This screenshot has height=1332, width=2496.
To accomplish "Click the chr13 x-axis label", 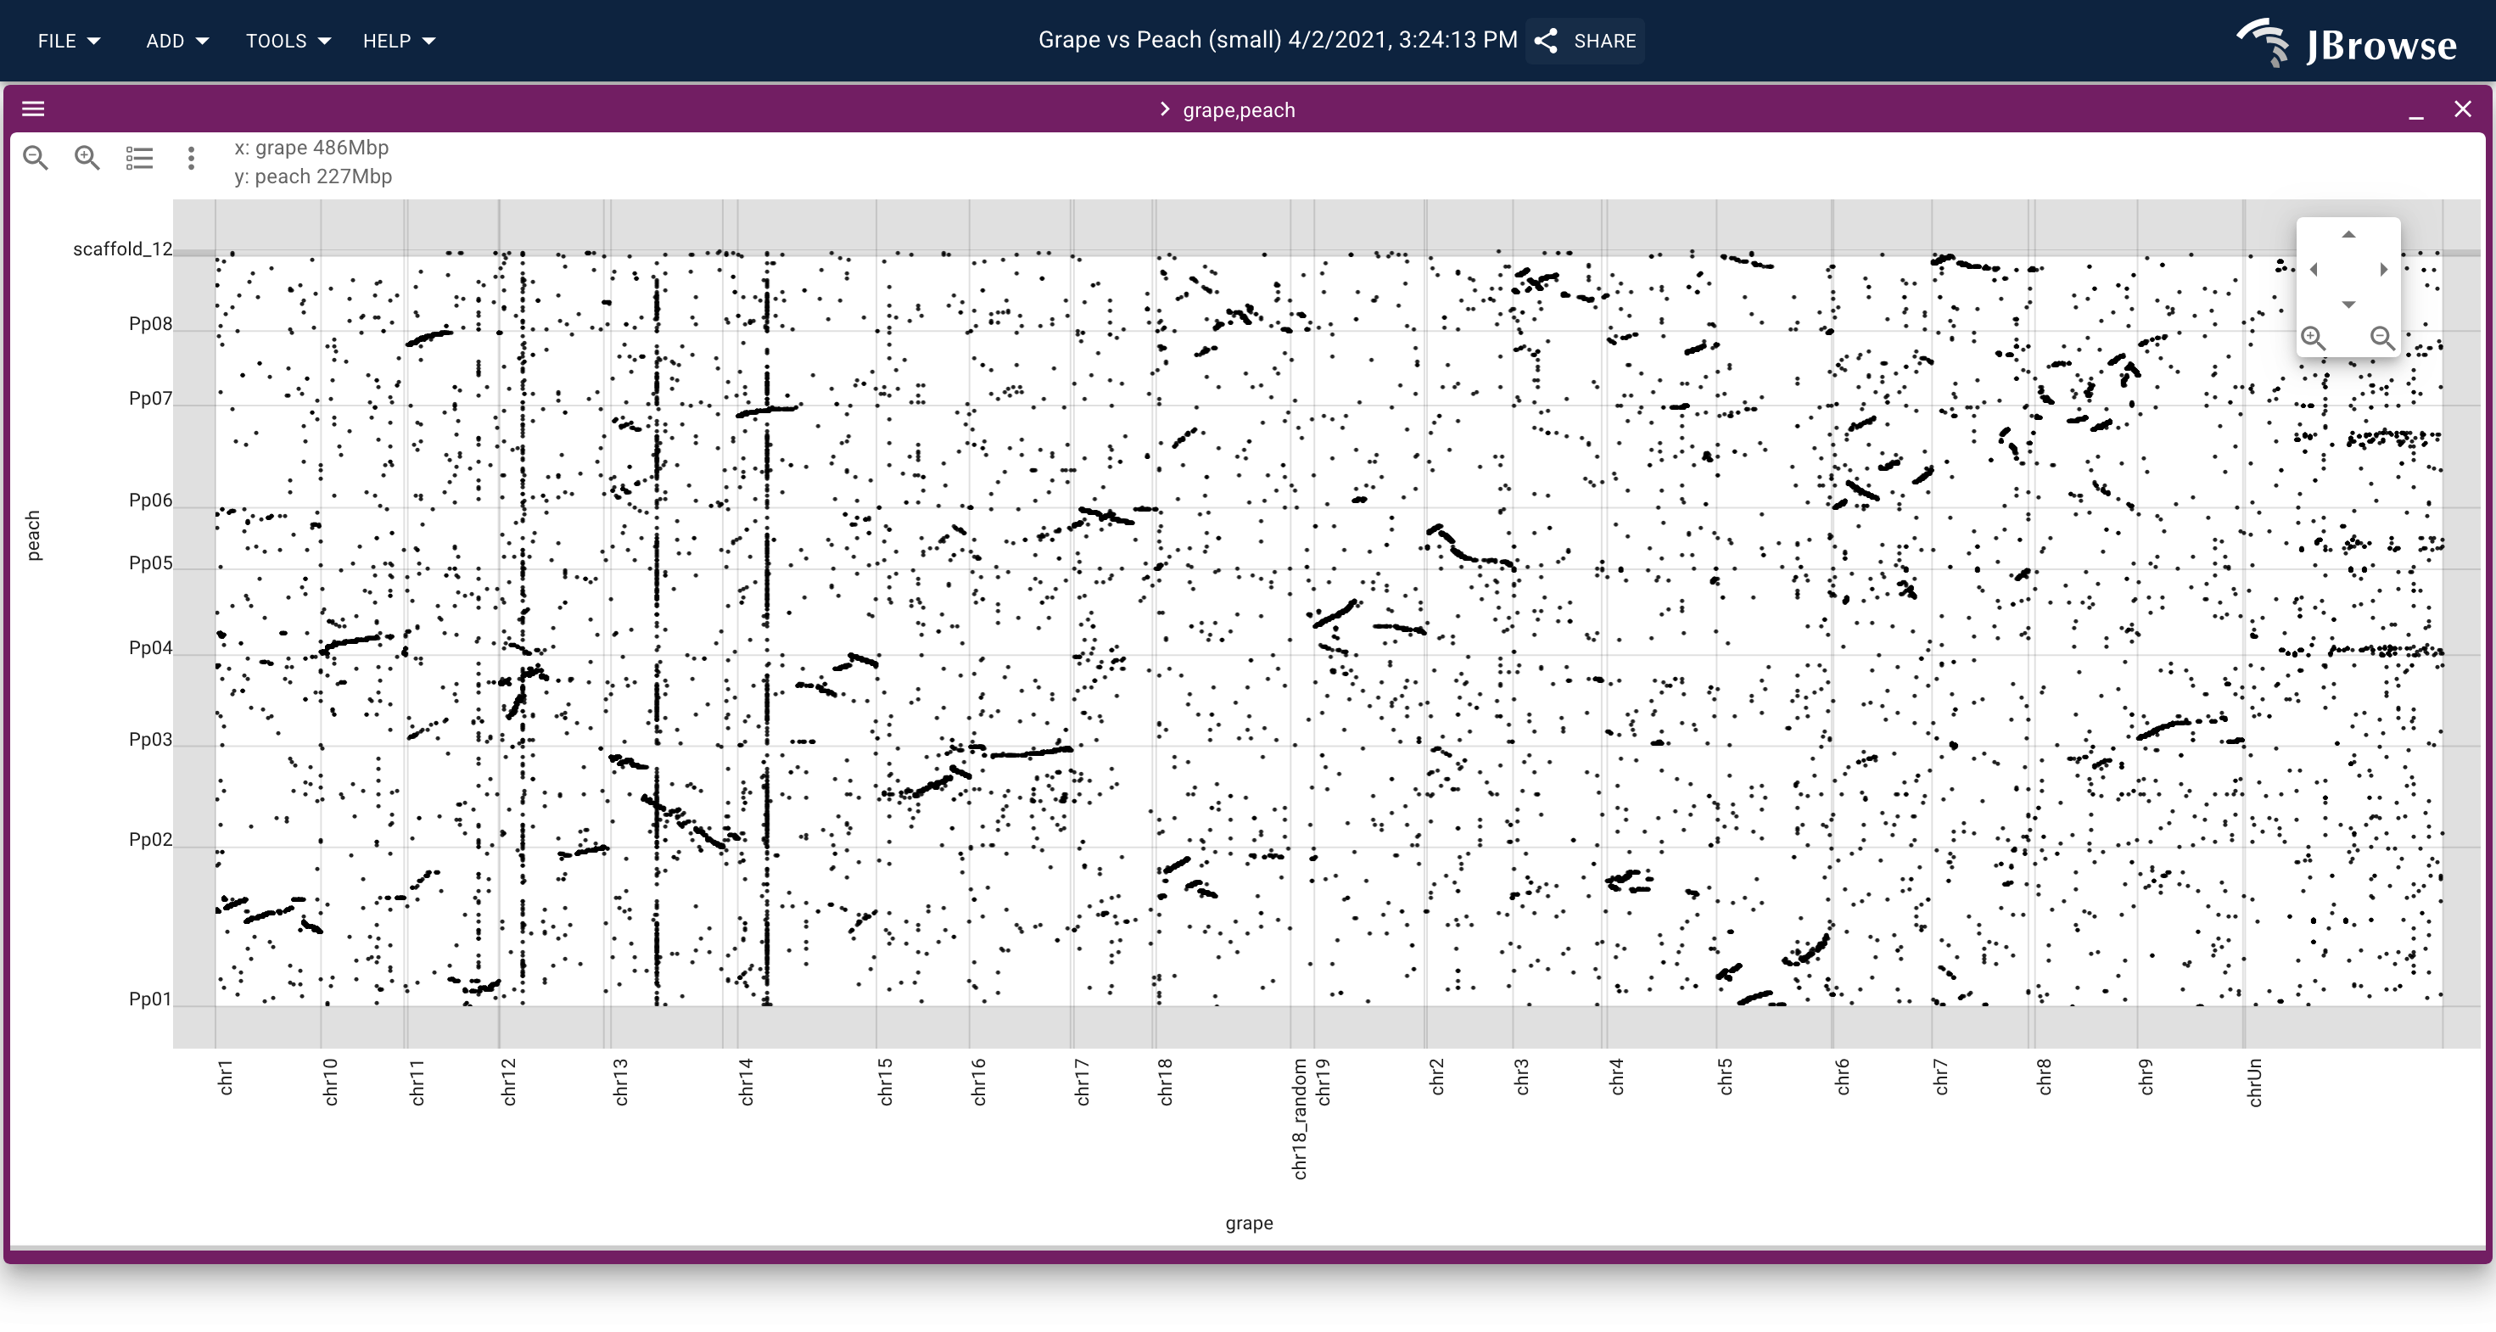I will pos(620,1082).
